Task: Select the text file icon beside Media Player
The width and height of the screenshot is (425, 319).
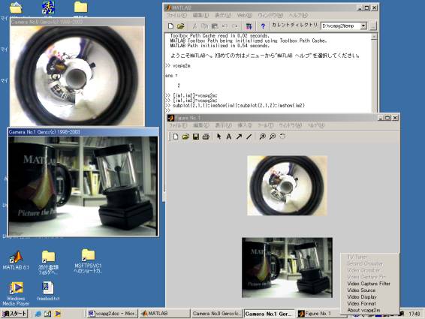Action: pos(48,291)
